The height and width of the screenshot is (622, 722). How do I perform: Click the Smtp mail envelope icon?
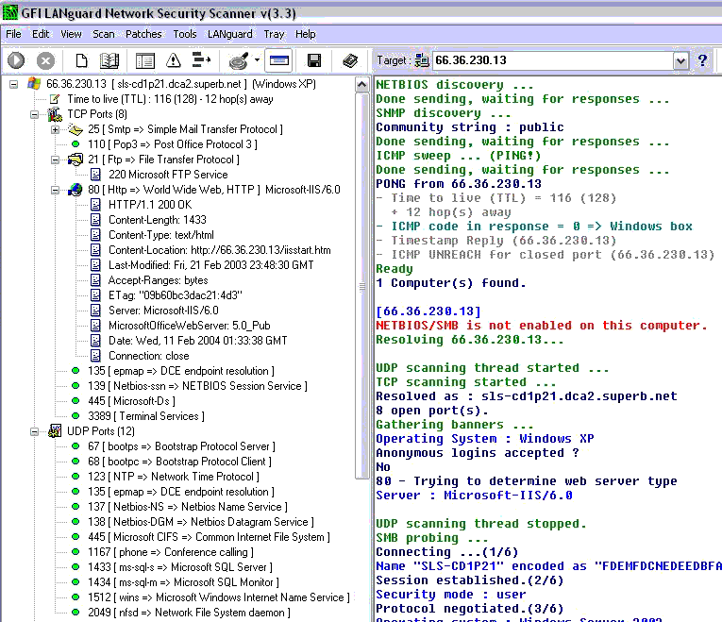pos(76,129)
